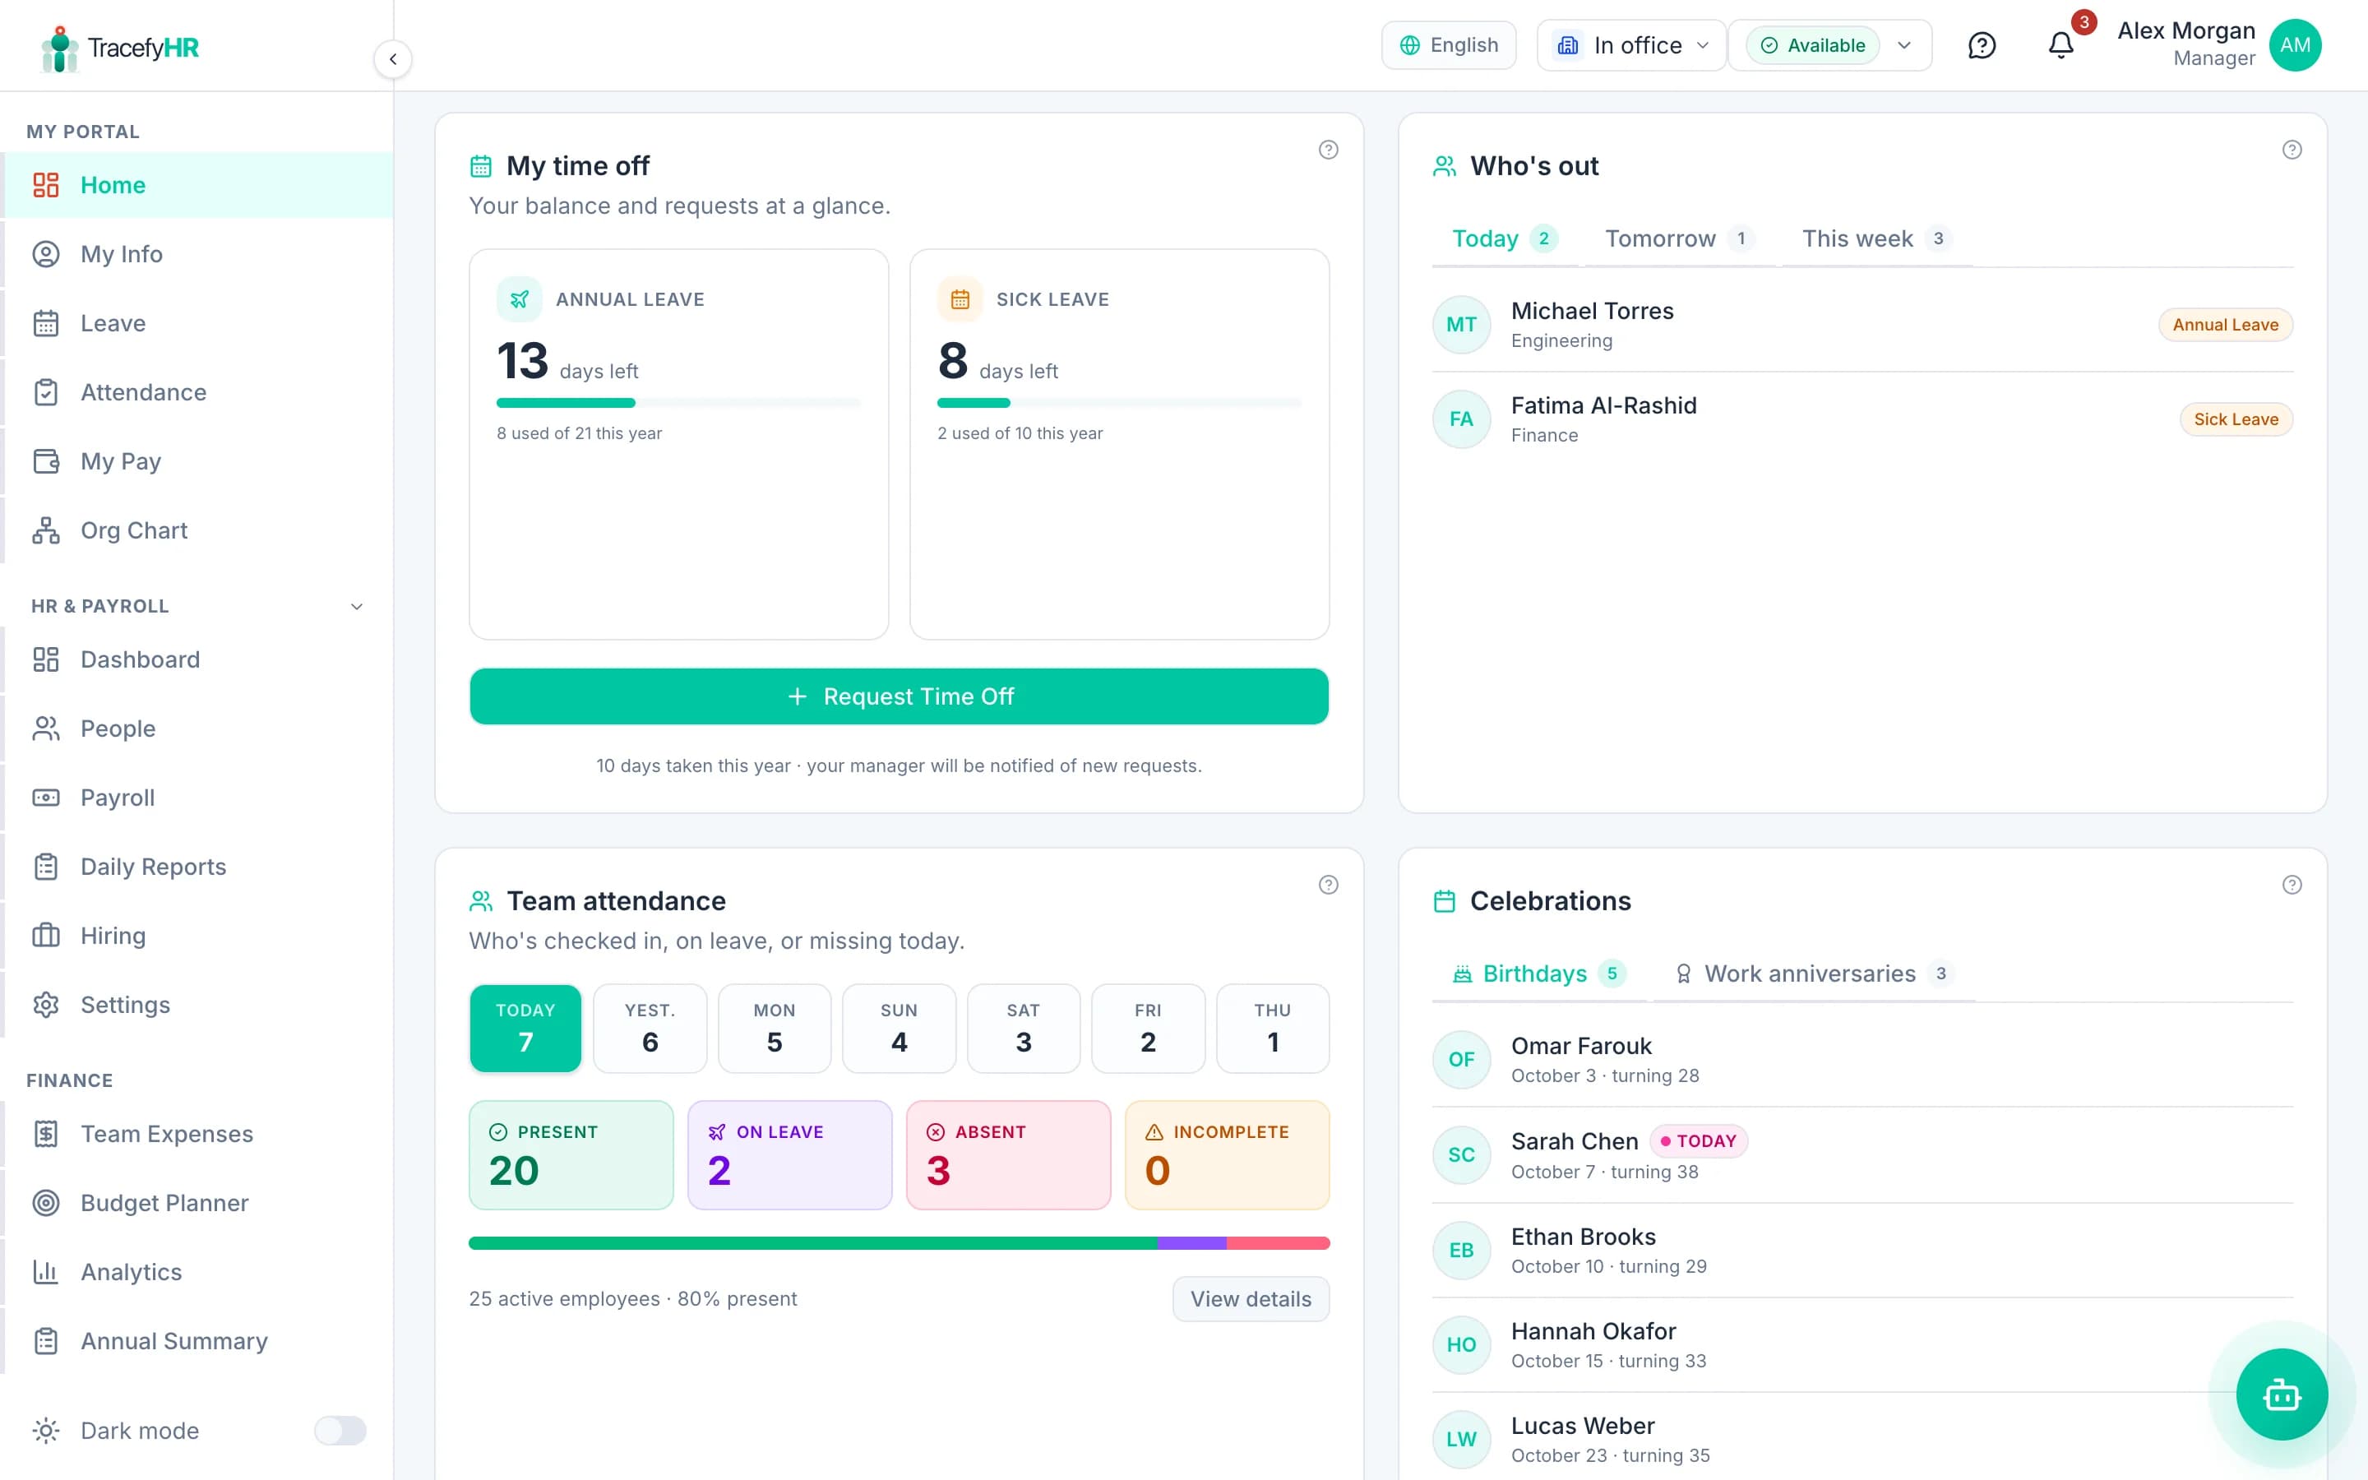Open the Org Chart page
2368x1480 pixels.
(197, 530)
